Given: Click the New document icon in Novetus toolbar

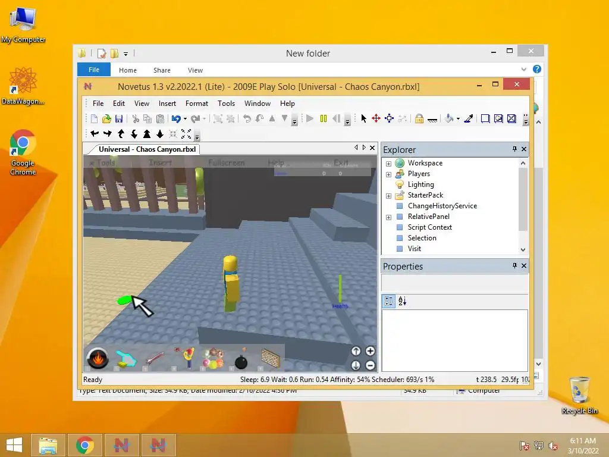Looking at the screenshot, I should pos(94,119).
